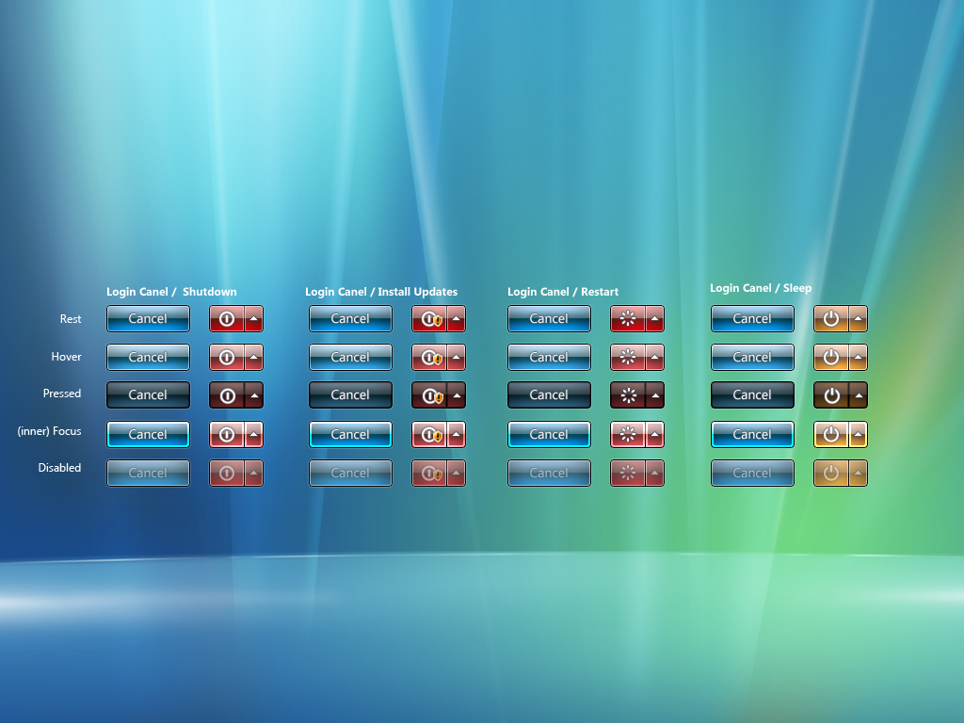Click Rest row Cancel under Sleep
This screenshot has width=964, height=723.
[x=752, y=318]
